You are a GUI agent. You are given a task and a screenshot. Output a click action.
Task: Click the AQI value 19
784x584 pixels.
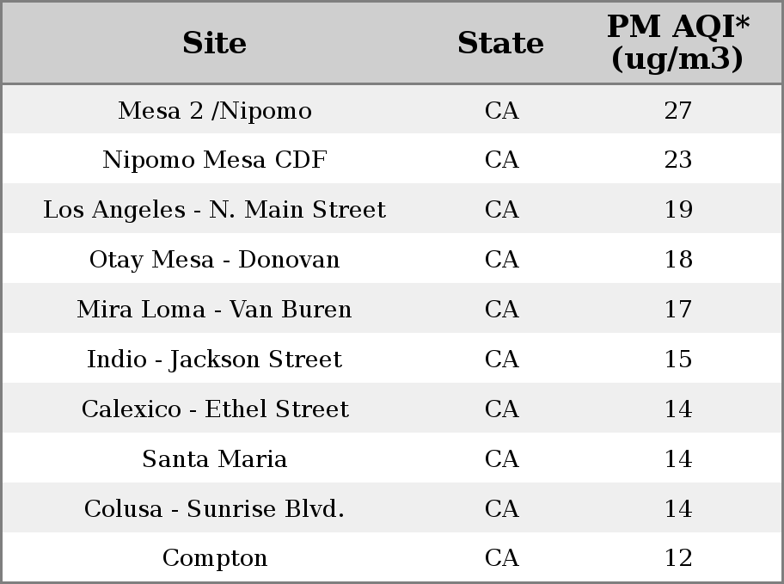(x=678, y=209)
